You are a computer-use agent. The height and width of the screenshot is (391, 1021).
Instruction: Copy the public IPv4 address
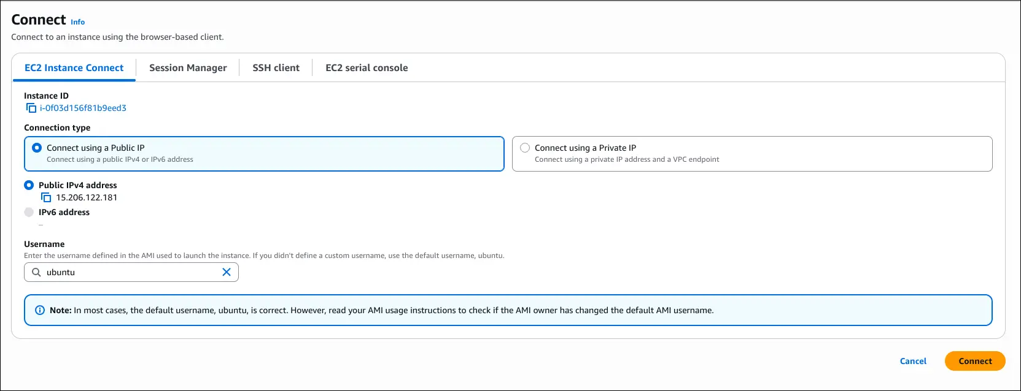point(46,197)
